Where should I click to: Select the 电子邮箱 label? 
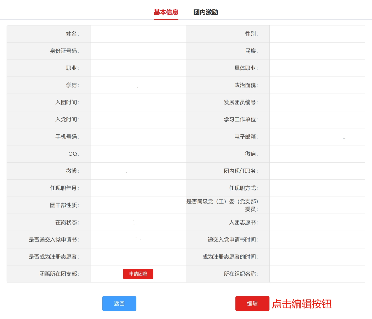[246, 137]
